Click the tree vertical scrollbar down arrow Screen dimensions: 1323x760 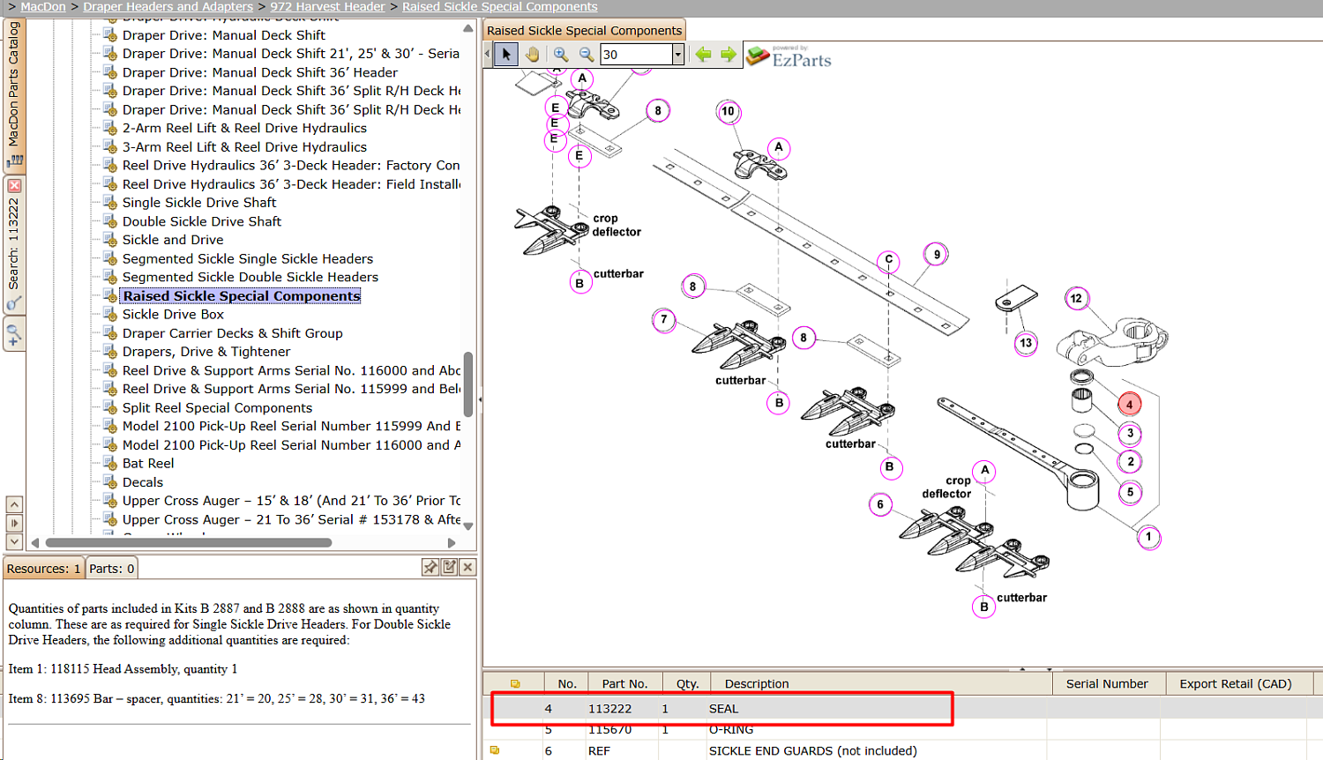468,526
